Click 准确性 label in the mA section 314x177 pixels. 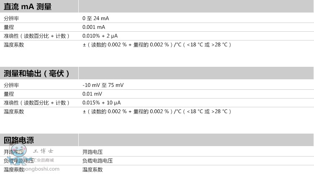point(36,36)
